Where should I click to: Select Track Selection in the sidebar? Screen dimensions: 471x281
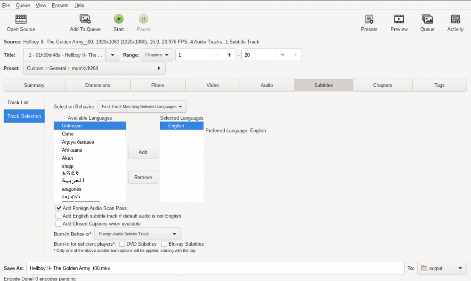pyautogui.click(x=24, y=116)
